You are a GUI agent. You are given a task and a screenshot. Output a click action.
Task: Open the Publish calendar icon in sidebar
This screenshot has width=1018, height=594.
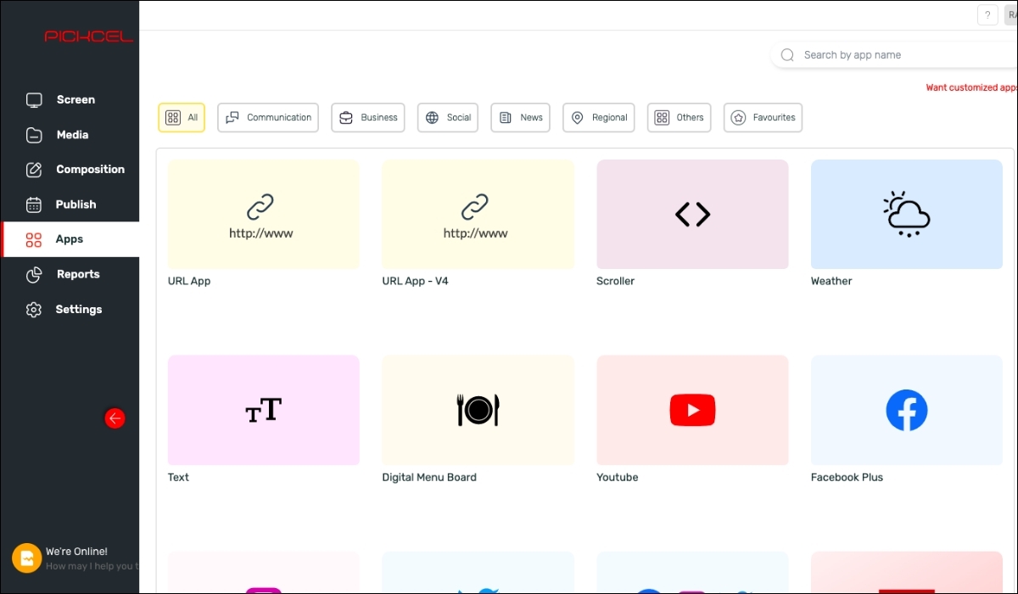(x=34, y=205)
